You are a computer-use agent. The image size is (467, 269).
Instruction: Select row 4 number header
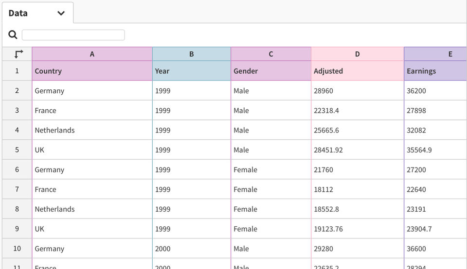17,130
